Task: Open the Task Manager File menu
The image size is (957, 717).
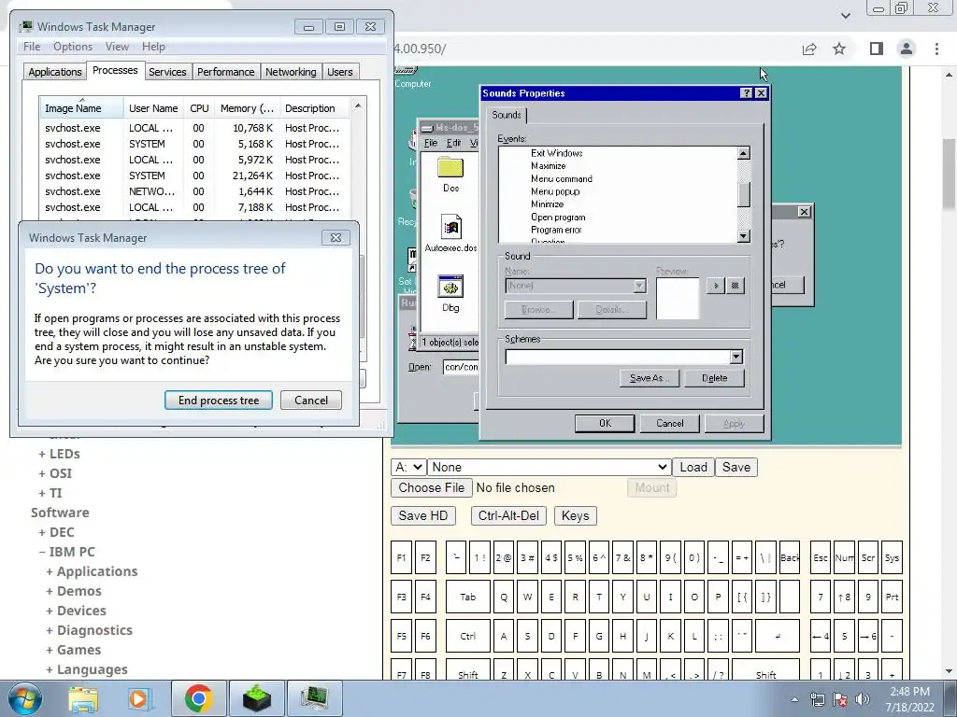Action: tap(32, 47)
